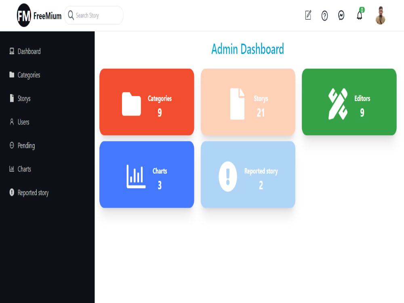
Task: Open the Reported story card title
Action: coord(261,172)
